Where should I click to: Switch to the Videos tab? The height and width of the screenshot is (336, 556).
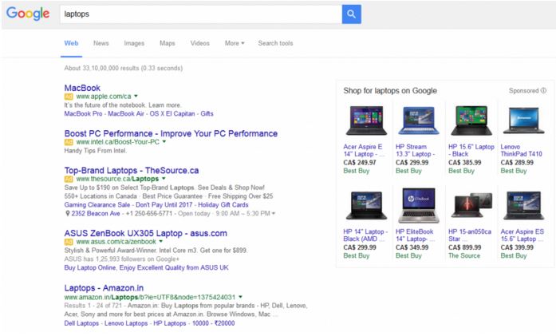199,43
